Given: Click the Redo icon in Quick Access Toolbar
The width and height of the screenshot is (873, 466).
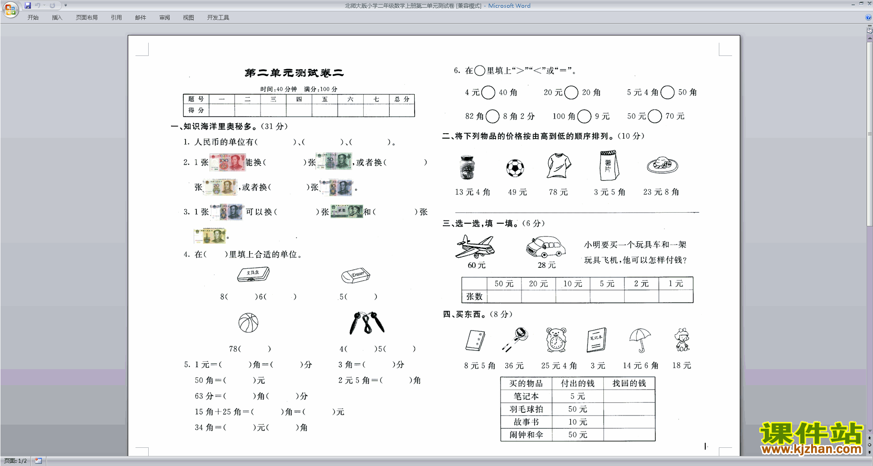Looking at the screenshot, I should click(53, 5).
